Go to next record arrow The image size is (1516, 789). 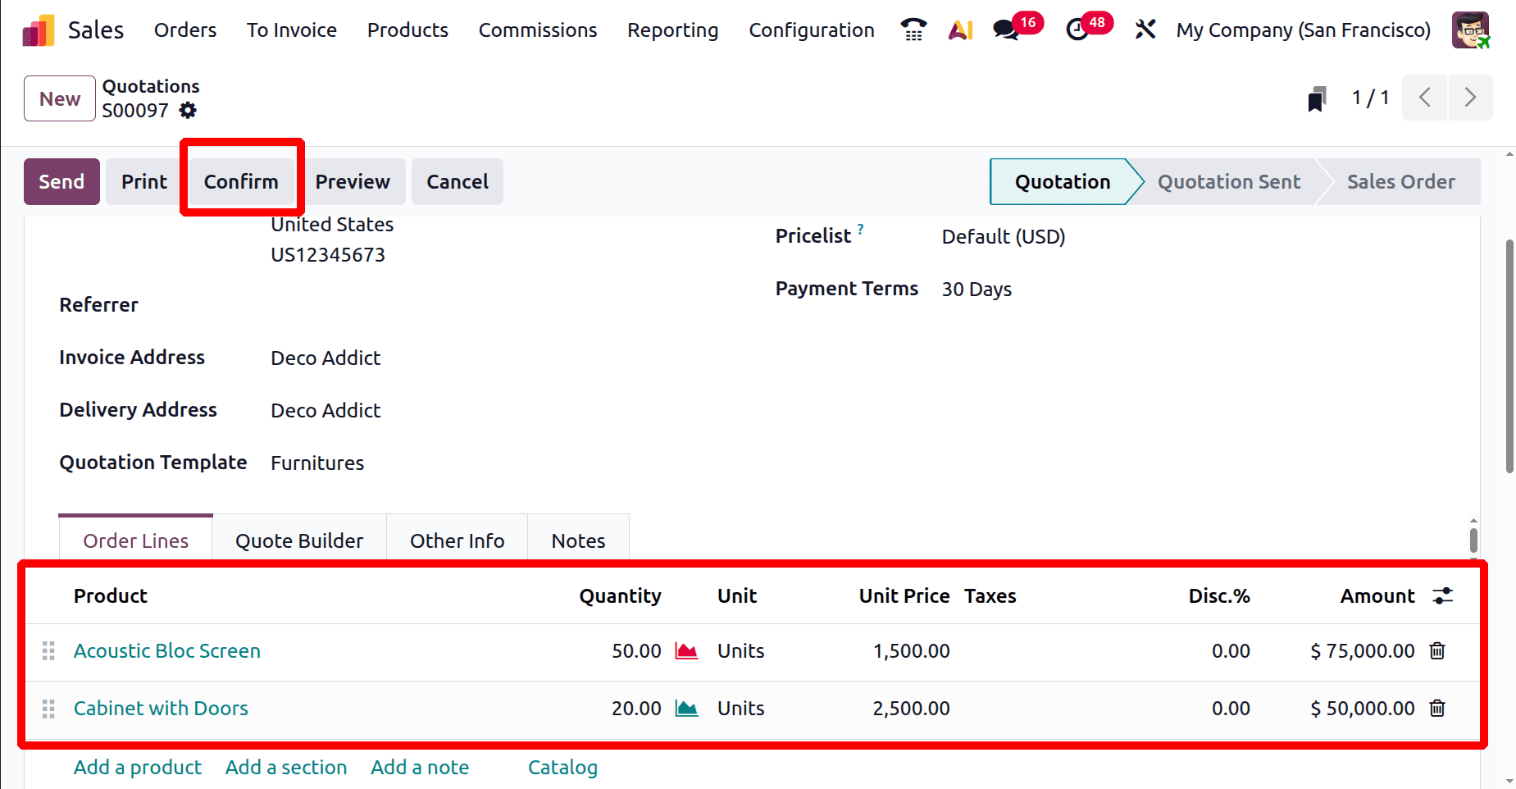coord(1470,98)
